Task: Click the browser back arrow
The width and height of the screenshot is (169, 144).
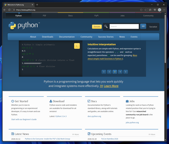Action: coord(4,10)
